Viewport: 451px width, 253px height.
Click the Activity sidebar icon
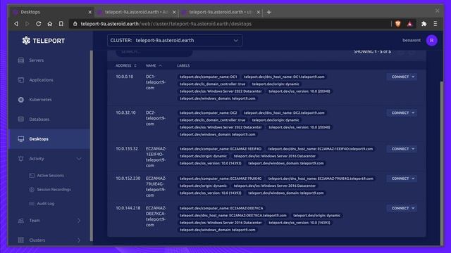click(x=21, y=158)
